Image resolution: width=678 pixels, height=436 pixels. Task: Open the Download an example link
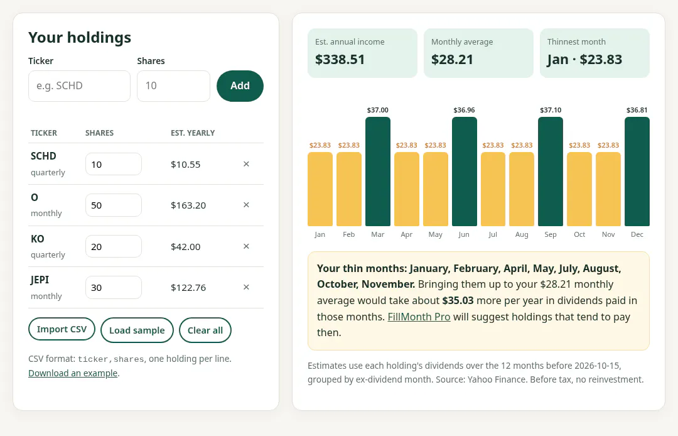coord(73,373)
